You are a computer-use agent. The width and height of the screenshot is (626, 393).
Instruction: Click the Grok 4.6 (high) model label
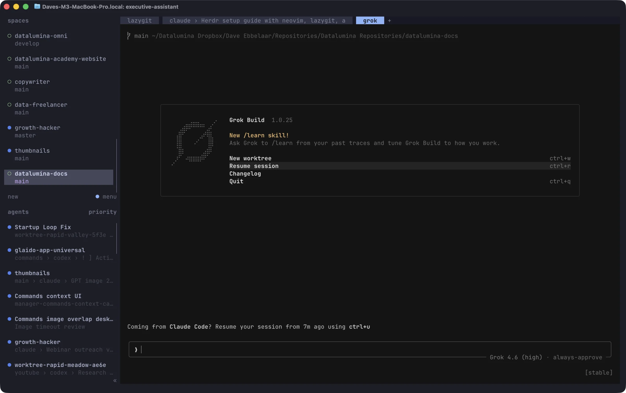[516, 357]
